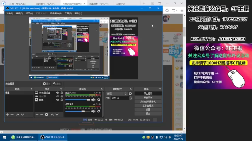This screenshot has width=252, height=141.
Task: Open a new browser tab with plus
Action: coord(144,3)
